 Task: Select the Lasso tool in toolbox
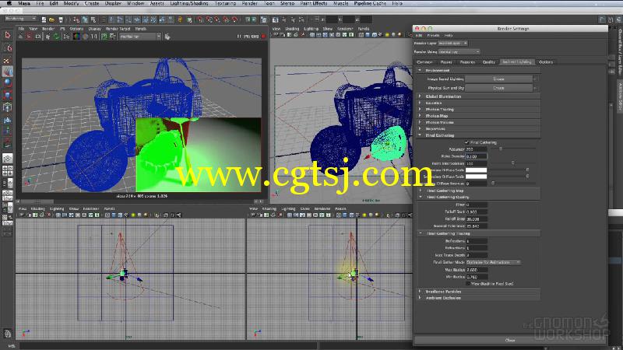[8, 48]
